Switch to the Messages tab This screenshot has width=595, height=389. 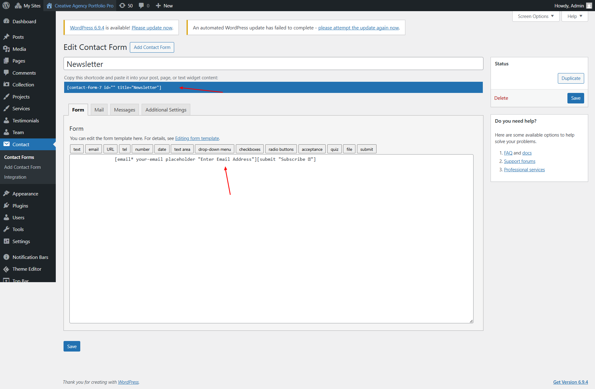coord(125,110)
